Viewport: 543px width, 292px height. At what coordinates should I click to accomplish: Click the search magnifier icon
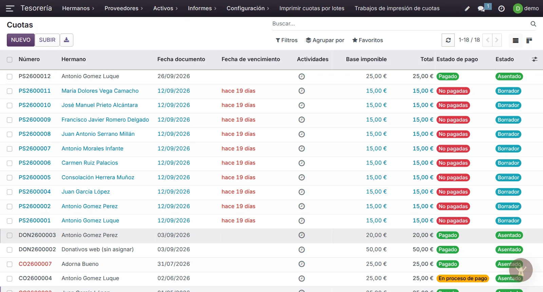click(533, 24)
